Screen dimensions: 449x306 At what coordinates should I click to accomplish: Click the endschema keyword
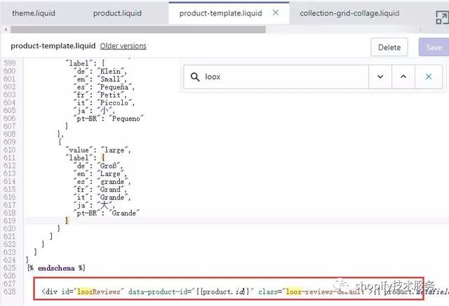coord(56,268)
